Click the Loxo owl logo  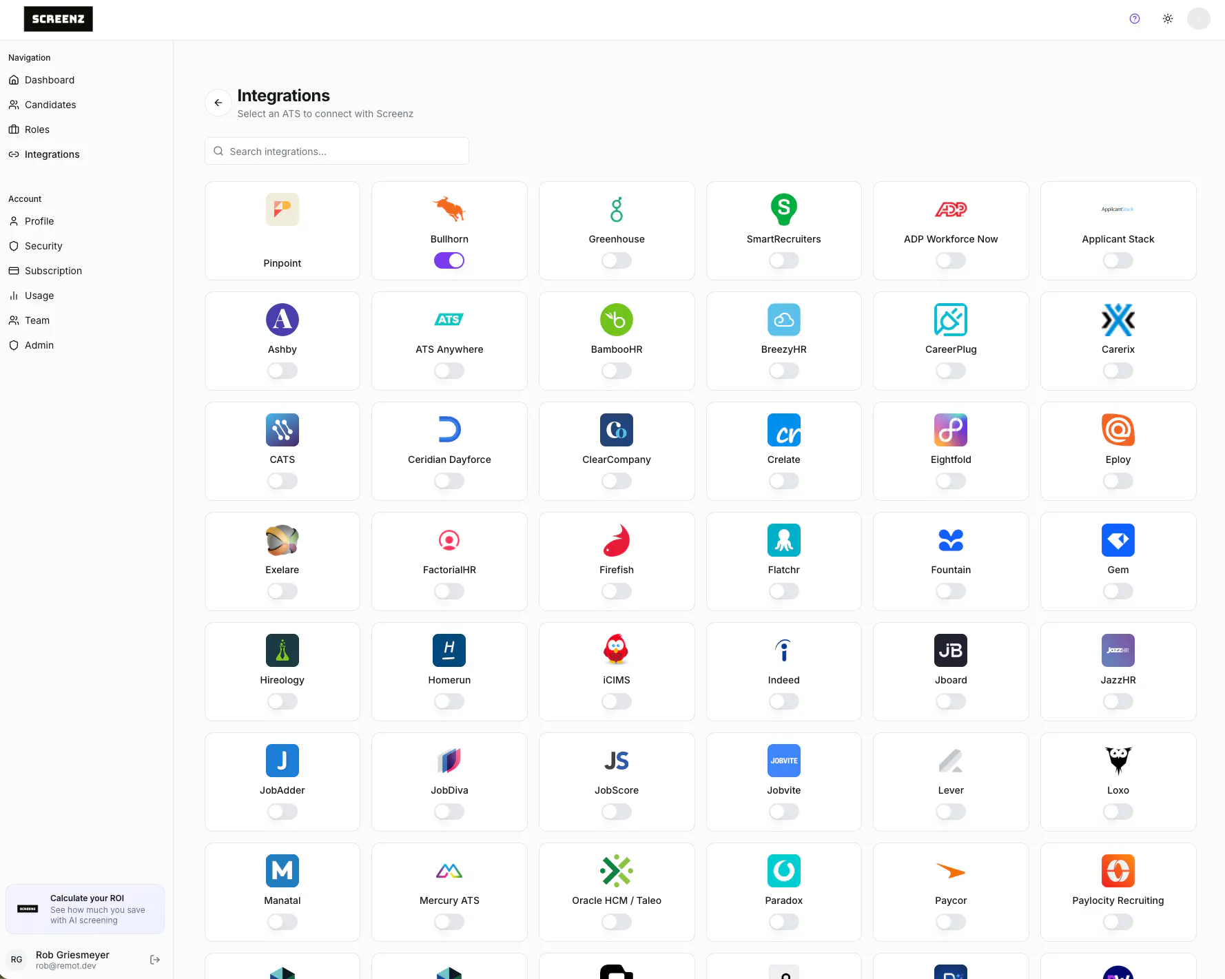pos(1118,761)
